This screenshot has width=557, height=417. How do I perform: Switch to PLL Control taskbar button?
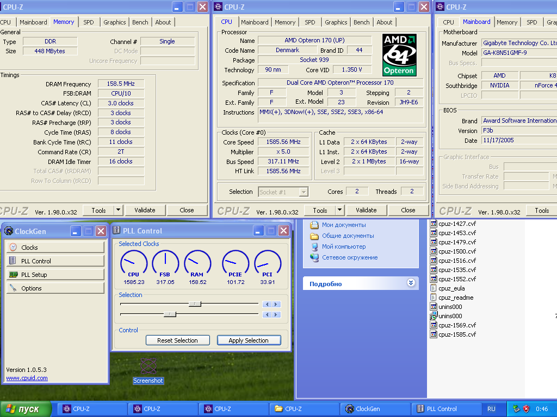[x=446, y=409]
